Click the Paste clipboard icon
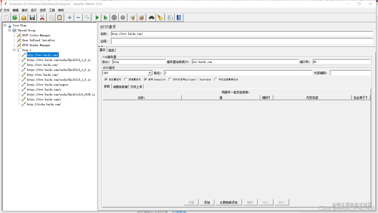 point(59,18)
